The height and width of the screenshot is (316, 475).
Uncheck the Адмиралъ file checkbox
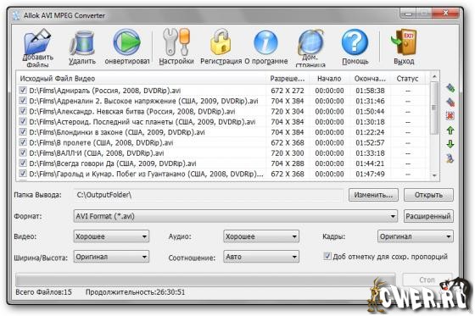[x=22, y=90]
